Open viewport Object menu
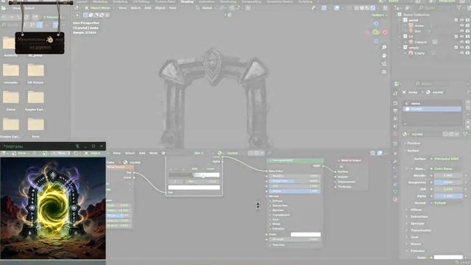This screenshot has height=265, width=471. tap(160, 8)
